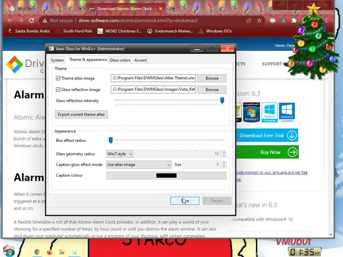
Task: Open the Extensions puzzle piece menu
Action: coord(294,20)
